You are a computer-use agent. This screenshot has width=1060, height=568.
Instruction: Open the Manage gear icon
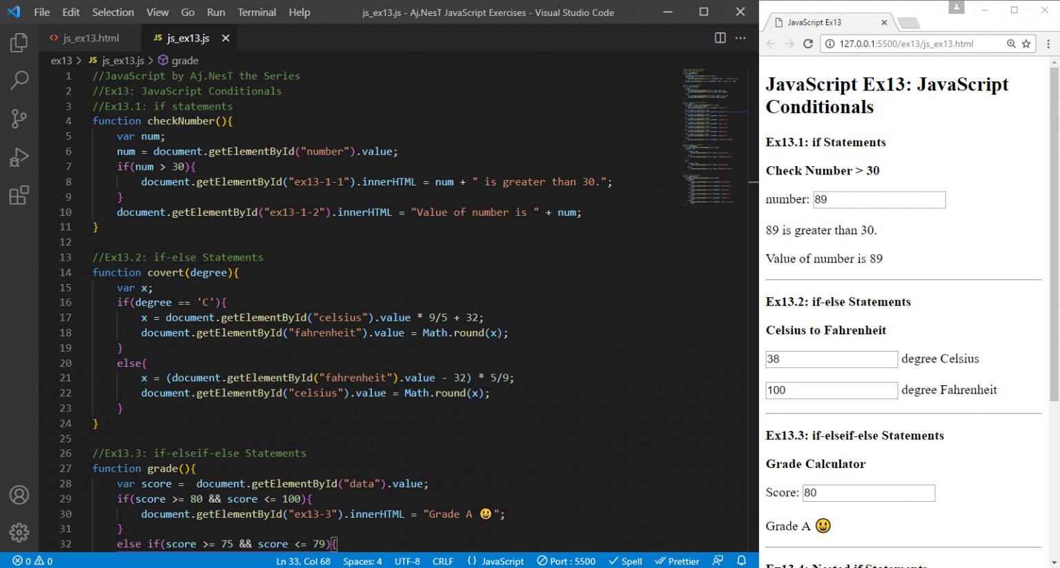pyautogui.click(x=19, y=532)
